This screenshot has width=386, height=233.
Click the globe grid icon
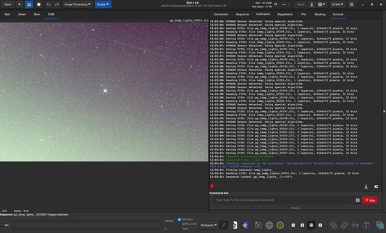coord(269,225)
